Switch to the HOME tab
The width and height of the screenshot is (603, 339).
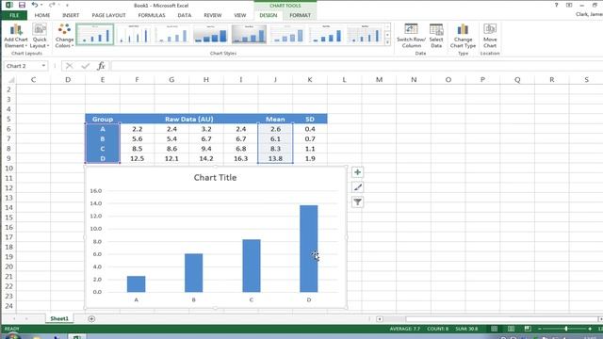coord(42,15)
